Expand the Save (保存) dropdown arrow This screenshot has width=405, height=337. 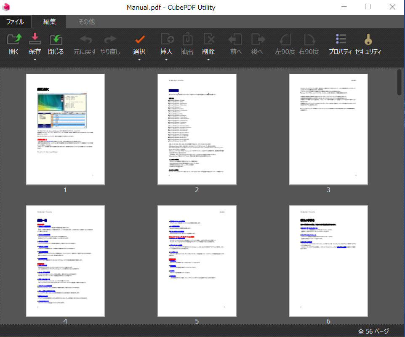click(x=35, y=60)
